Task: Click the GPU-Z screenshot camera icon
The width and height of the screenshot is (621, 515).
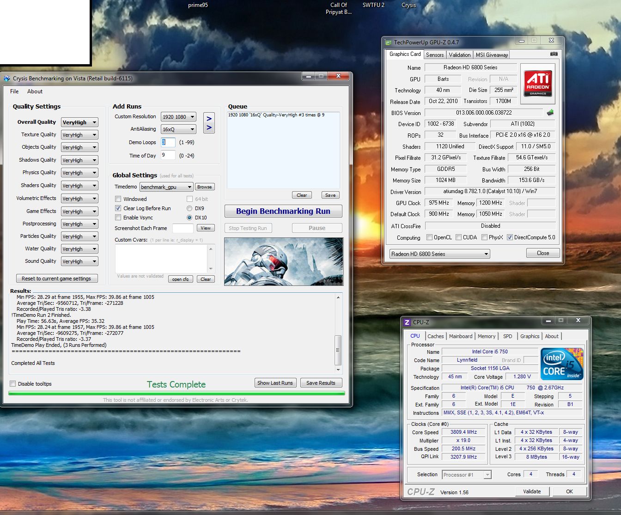Action: pyautogui.click(x=554, y=54)
